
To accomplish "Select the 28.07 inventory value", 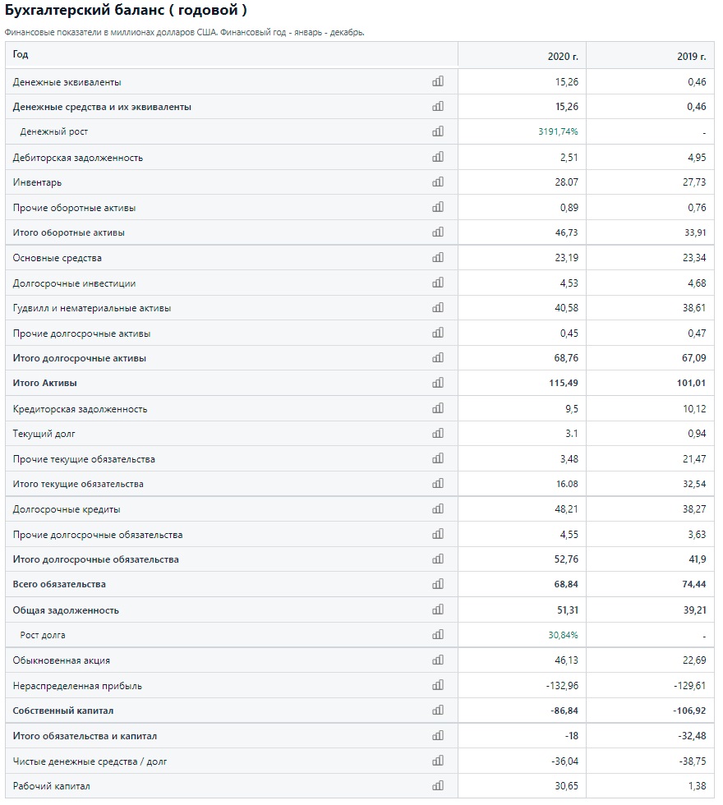I will click(566, 182).
